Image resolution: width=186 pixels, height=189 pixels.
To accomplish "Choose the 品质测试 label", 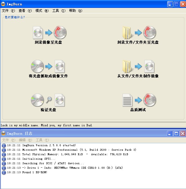I will click(138, 110).
